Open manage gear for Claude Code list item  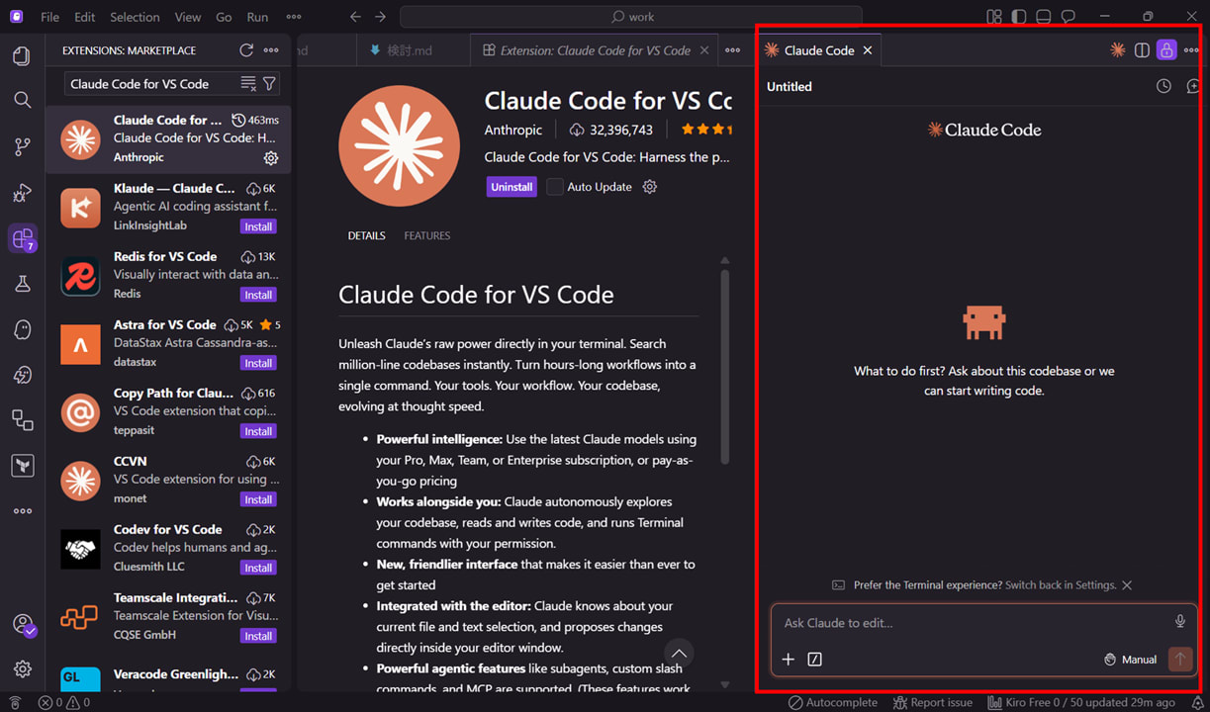(x=271, y=158)
